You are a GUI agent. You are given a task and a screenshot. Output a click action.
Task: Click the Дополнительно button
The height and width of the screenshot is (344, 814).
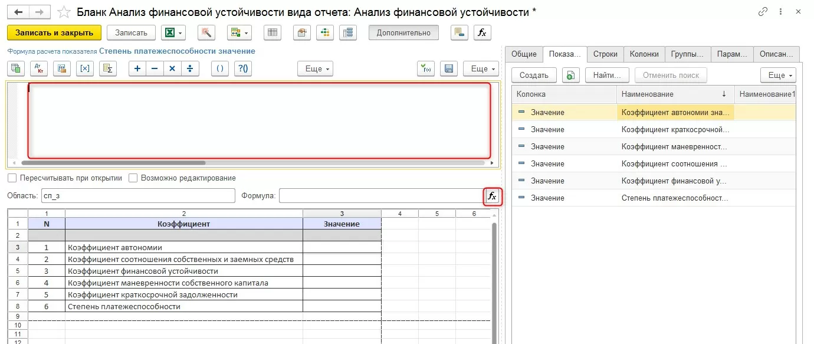[403, 32]
